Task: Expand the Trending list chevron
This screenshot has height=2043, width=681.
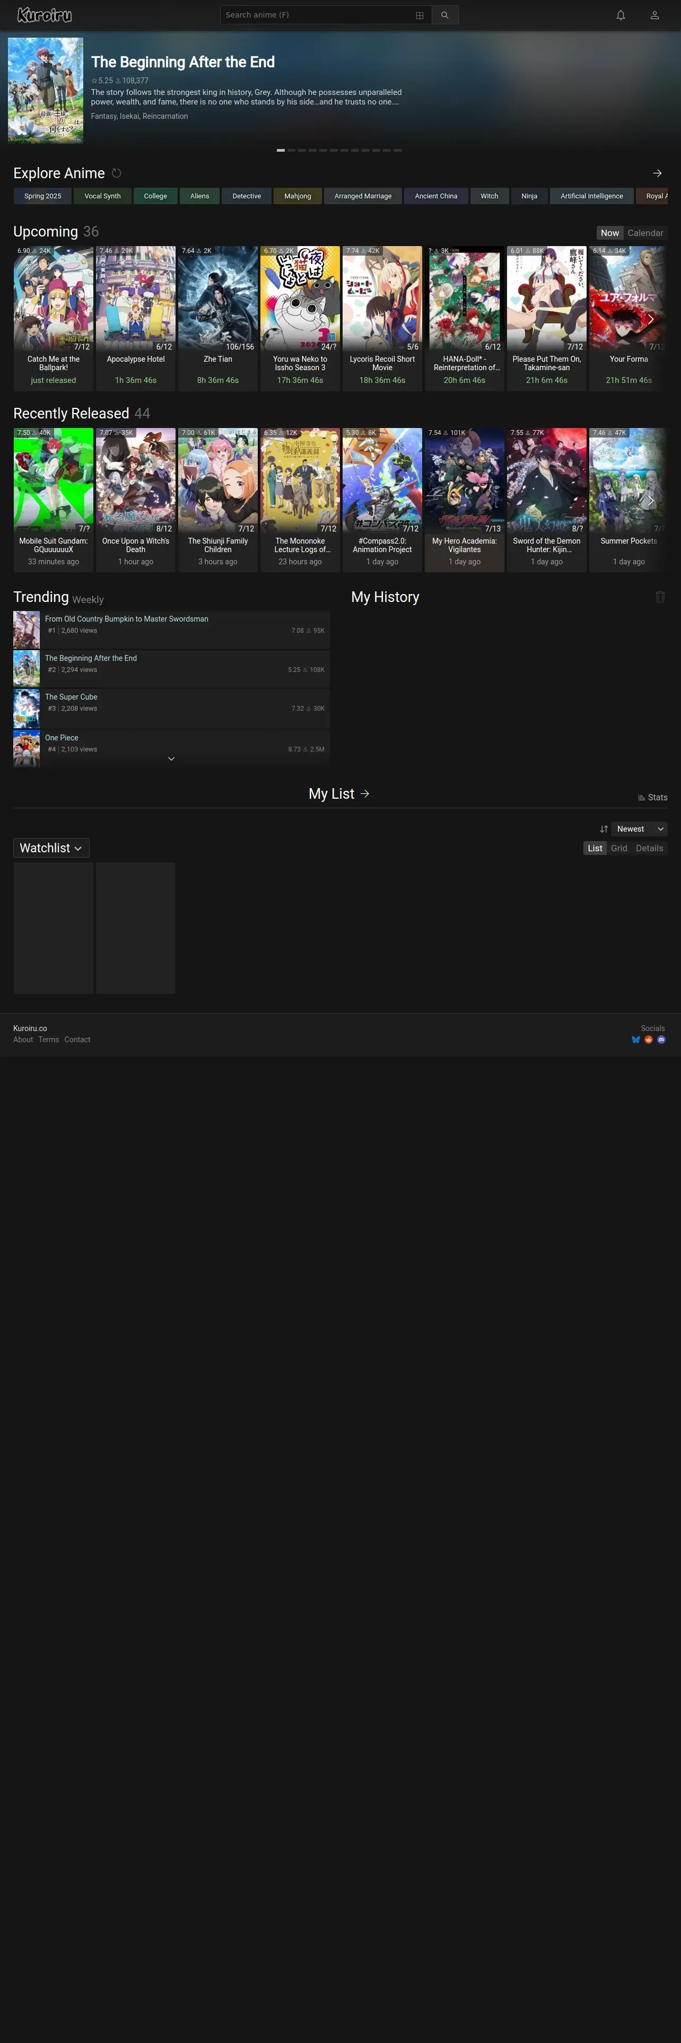Action: click(171, 759)
